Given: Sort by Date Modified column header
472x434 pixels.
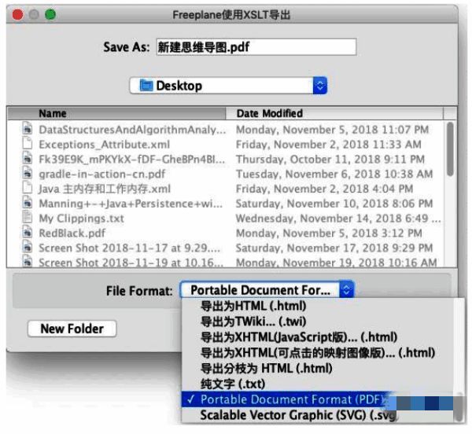Looking at the screenshot, I should [x=269, y=113].
